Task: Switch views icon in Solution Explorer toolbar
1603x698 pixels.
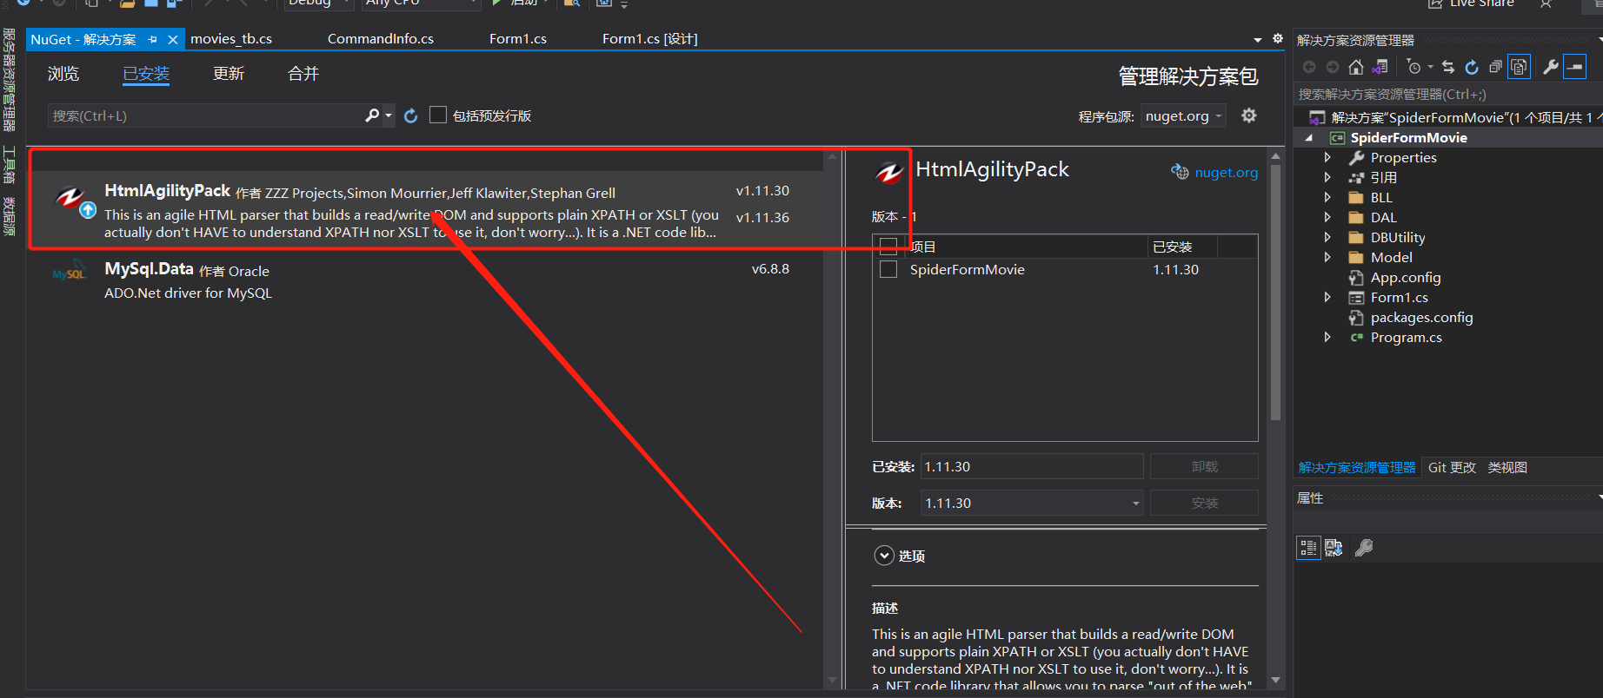Action: point(1380,67)
